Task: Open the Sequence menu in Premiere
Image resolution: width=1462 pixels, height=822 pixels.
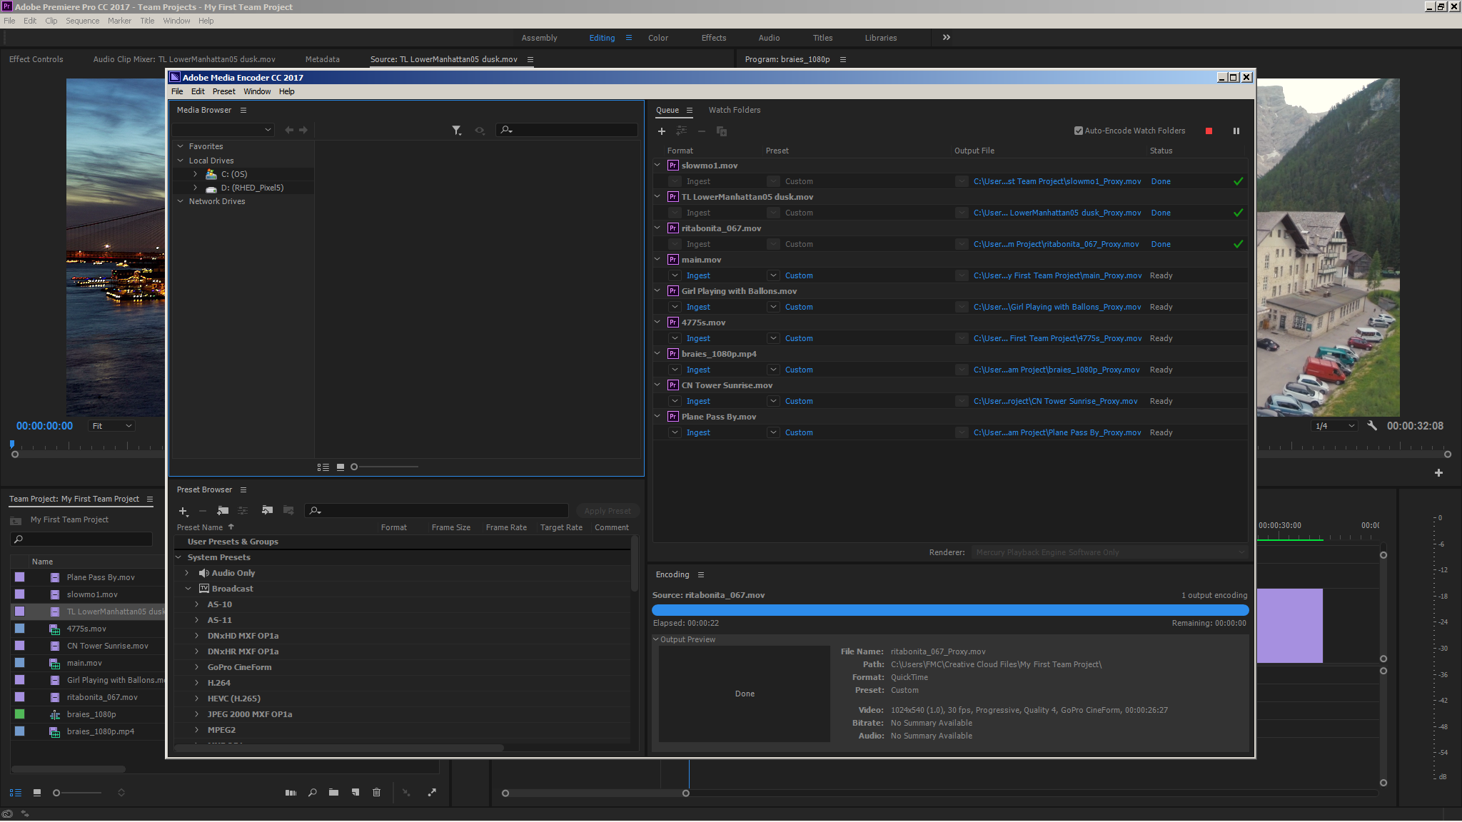Action: pos(82,21)
